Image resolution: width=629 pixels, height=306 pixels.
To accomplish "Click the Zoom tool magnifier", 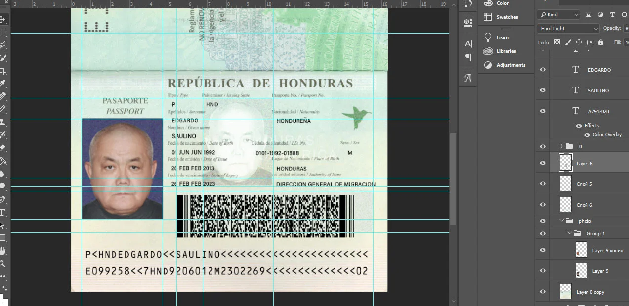I will pyautogui.click(x=2, y=263).
